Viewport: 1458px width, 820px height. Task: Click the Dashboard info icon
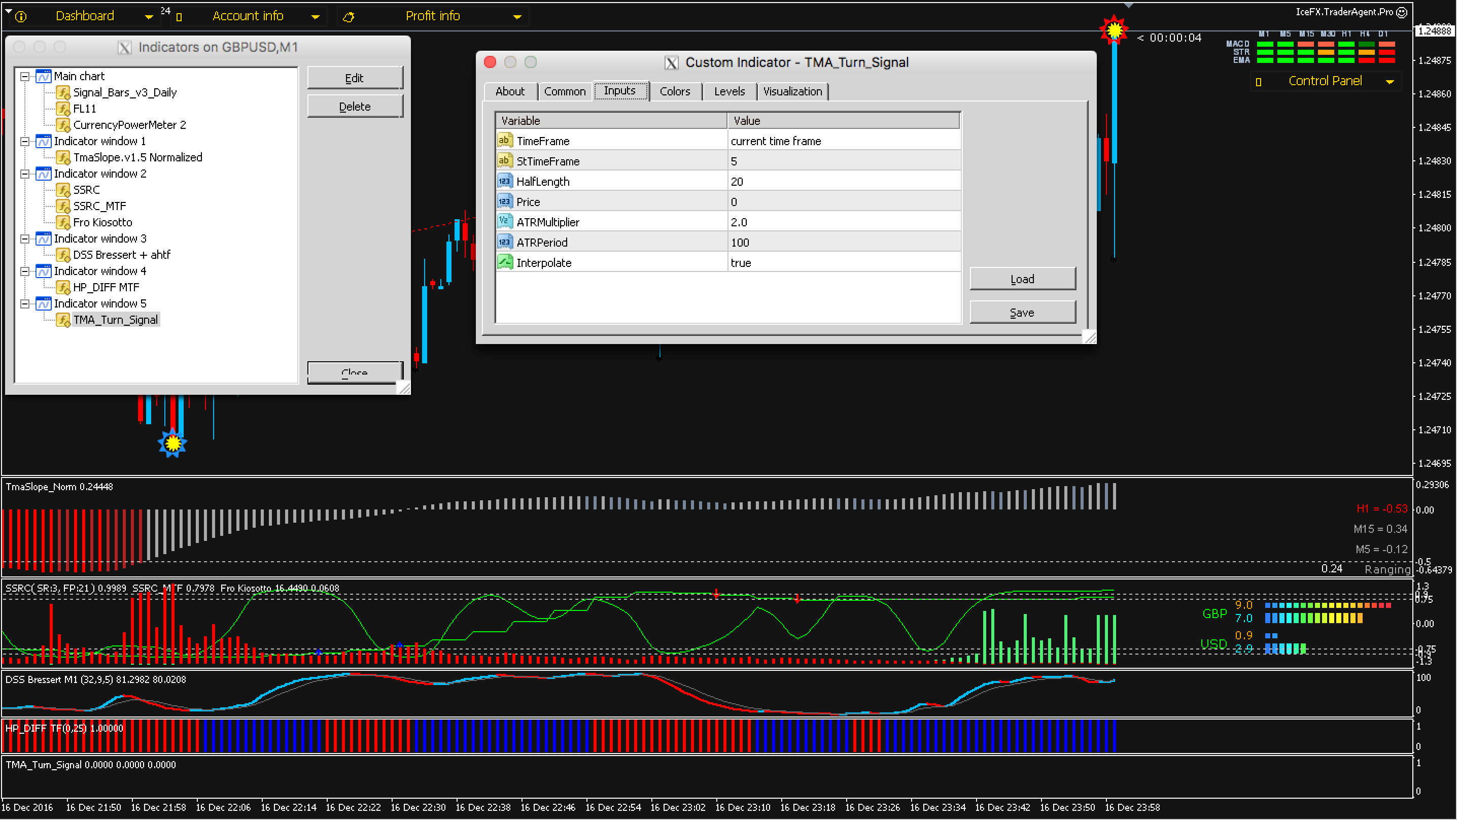tap(21, 16)
